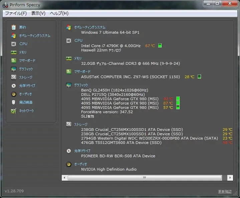Open the ヘルプ(H) menu
Viewport: 240px width, 198px height.
59,13
